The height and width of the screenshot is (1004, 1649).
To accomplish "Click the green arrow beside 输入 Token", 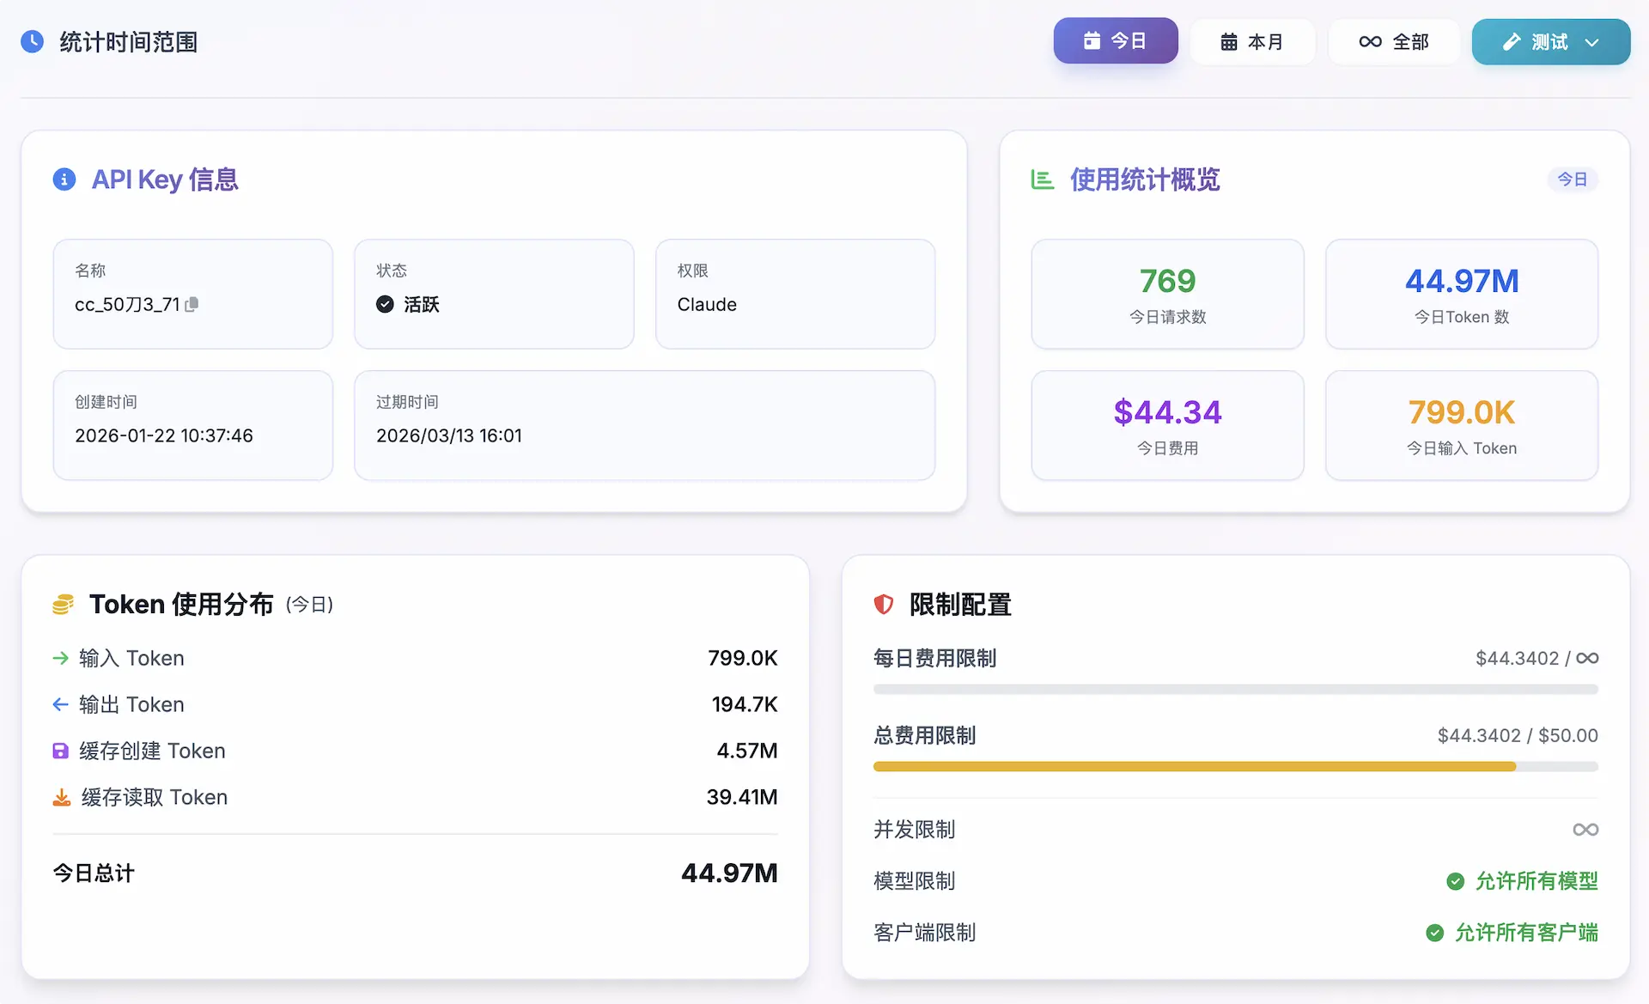I will (60, 658).
